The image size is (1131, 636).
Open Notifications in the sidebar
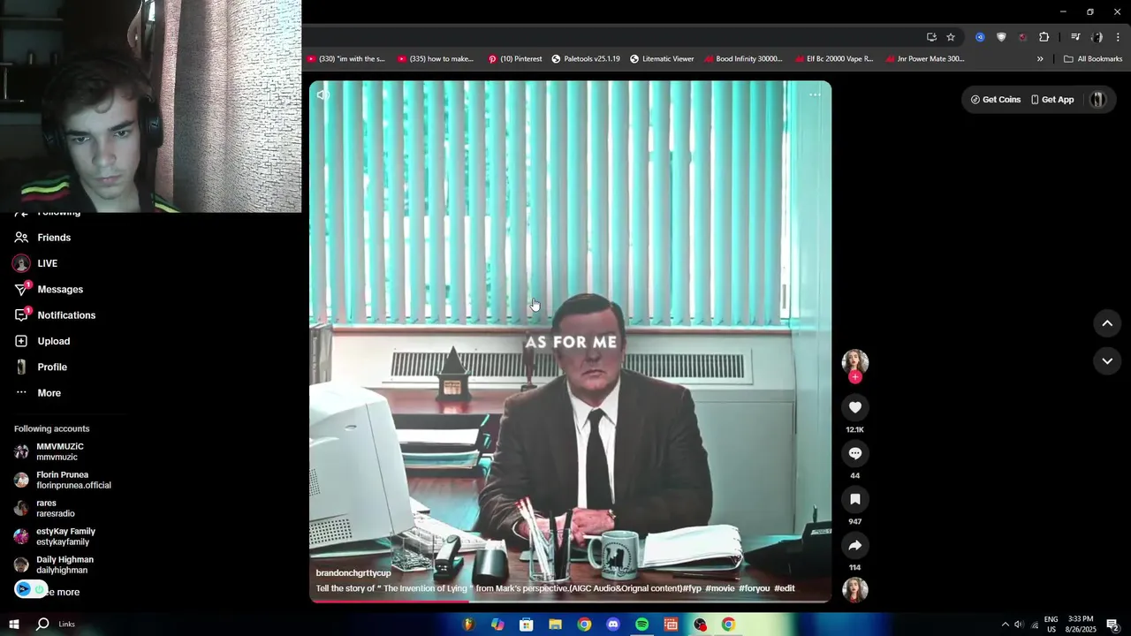pos(66,315)
